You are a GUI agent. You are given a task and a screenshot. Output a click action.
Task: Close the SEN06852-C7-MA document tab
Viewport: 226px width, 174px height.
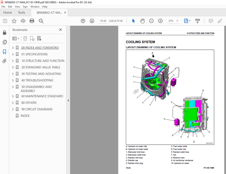(x=65, y=12)
